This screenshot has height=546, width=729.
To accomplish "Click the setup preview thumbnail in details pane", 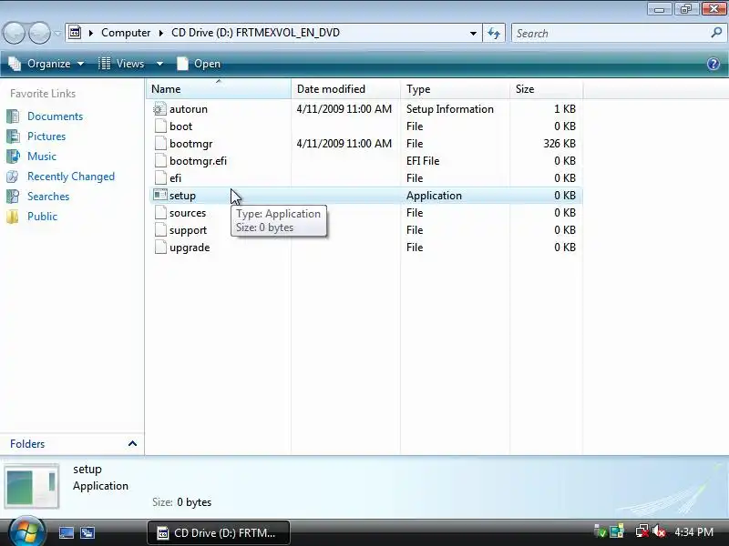I will [32, 487].
